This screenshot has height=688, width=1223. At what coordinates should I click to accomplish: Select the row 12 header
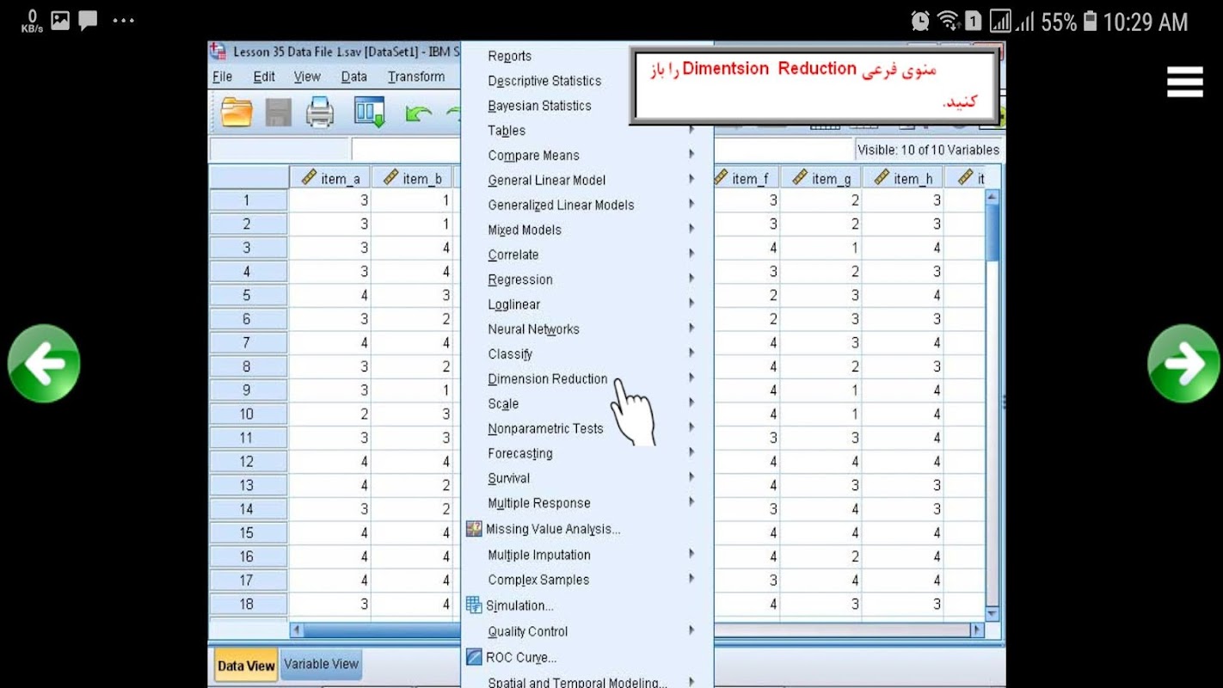tap(248, 462)
